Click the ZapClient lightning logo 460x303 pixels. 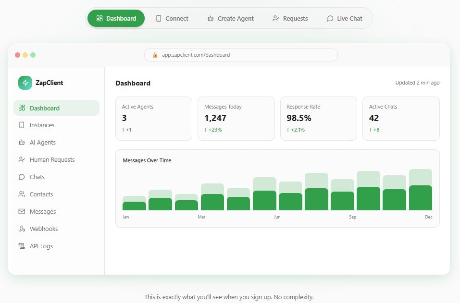point(25,83)
